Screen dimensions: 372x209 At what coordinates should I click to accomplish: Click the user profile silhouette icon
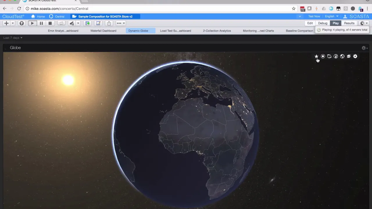click(345, 17)
